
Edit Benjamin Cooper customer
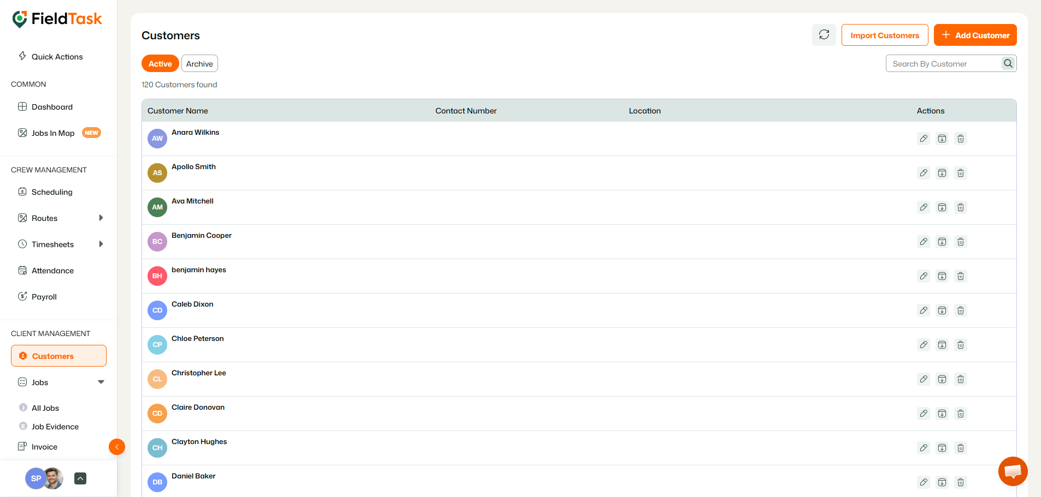pyautogui.click(x=924, y=242)
